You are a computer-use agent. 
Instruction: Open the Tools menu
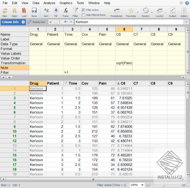(80, 3)
